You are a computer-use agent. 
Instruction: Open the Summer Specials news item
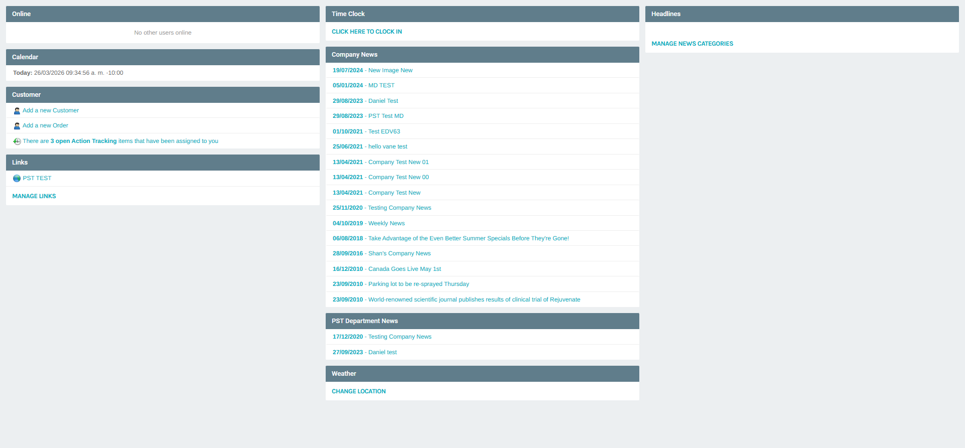(x=451, y=238)
